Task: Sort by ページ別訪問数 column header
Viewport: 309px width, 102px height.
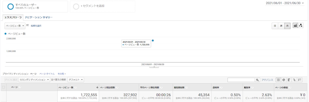Action: pyautogui.click(x=107, y=87)
